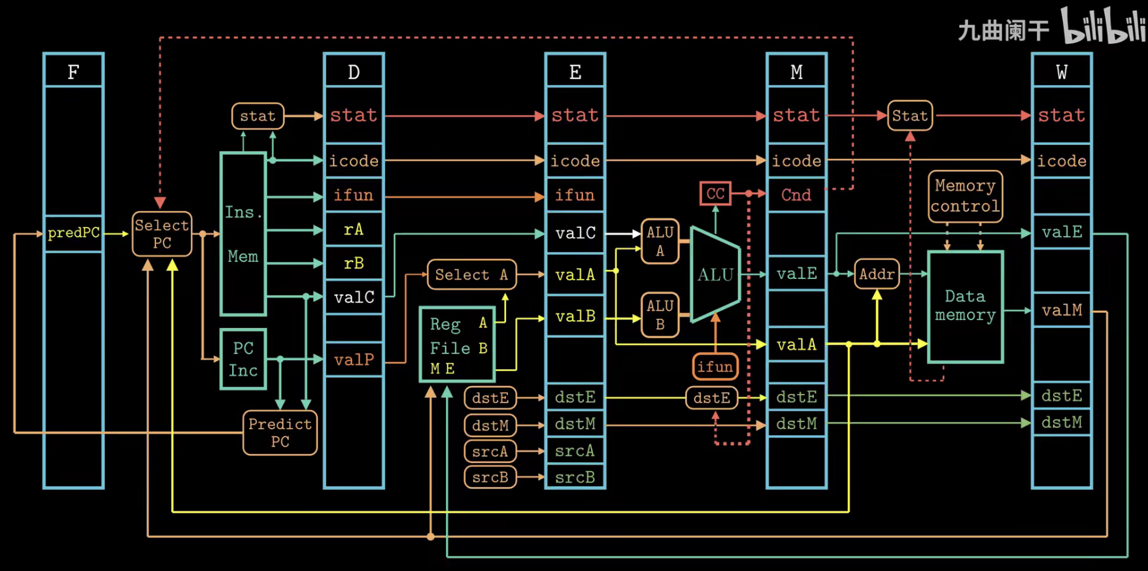Click the srcB rounded logic block

tap(490, 478)
